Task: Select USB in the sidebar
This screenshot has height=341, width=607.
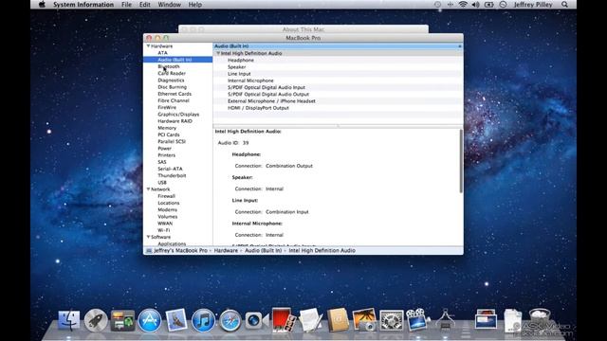Action: point(162,182)
